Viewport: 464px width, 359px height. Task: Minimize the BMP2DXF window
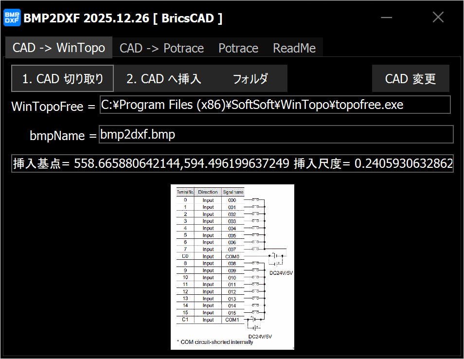tap(387, 18)
